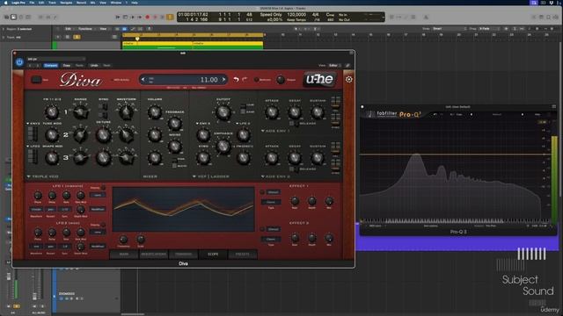
Task: Click Effect 1 Mix knob
Action: pyautogui.click(x=329, y=201)
